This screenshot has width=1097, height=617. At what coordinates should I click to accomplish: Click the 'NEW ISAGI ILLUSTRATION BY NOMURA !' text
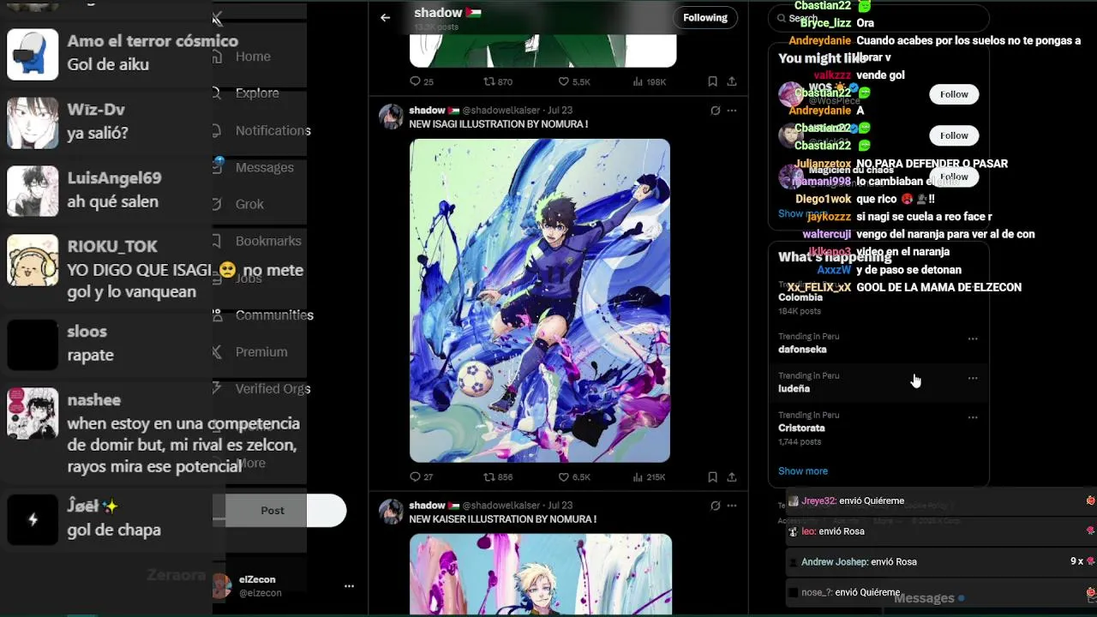(498, 124)
